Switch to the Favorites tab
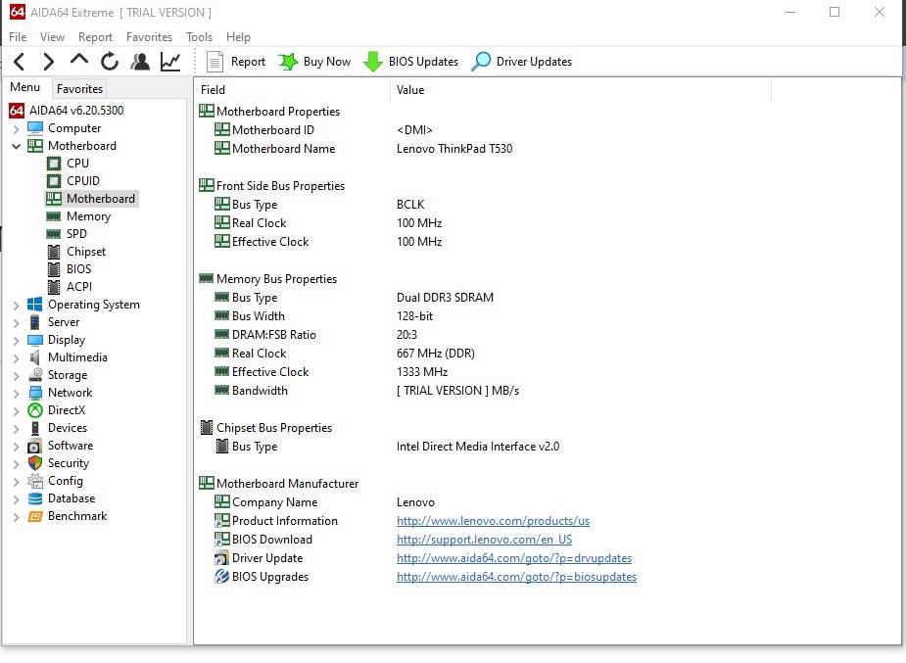 [x=79, y=88]
